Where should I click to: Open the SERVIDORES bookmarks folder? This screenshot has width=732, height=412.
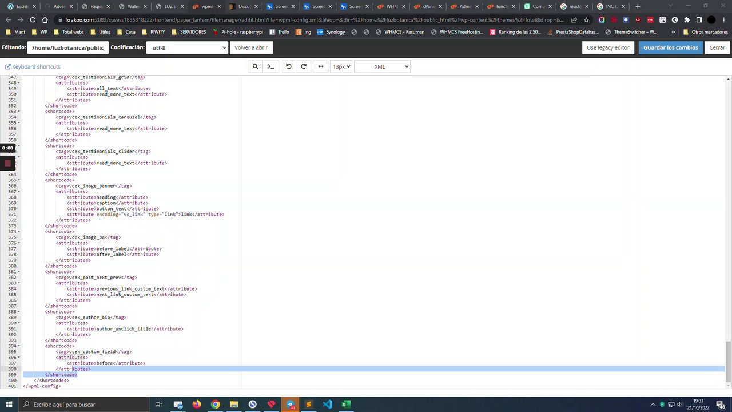click(188, 32)
